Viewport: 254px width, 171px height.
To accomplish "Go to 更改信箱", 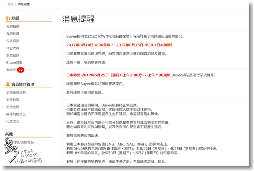I will click(13, 100).
